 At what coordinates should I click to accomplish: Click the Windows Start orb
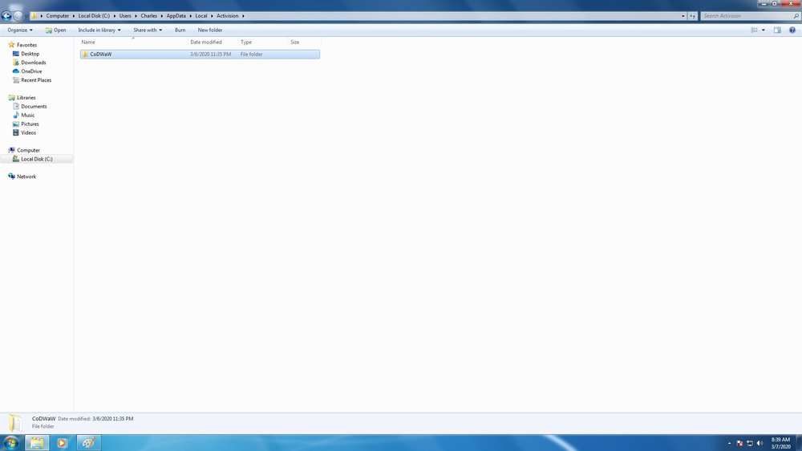pyautogui.click(x=12, y=442)
